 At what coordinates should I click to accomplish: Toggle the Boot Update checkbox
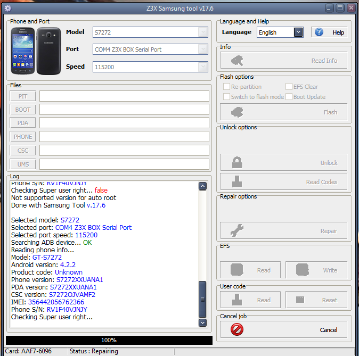[x=289, y=96]
